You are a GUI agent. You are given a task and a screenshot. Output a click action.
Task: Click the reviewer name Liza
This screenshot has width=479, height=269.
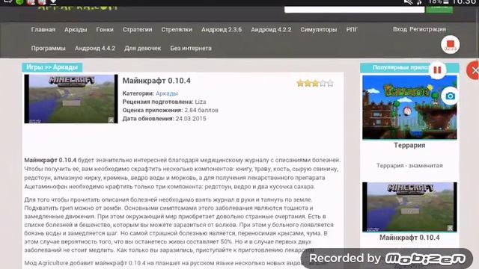pos(201,102)
